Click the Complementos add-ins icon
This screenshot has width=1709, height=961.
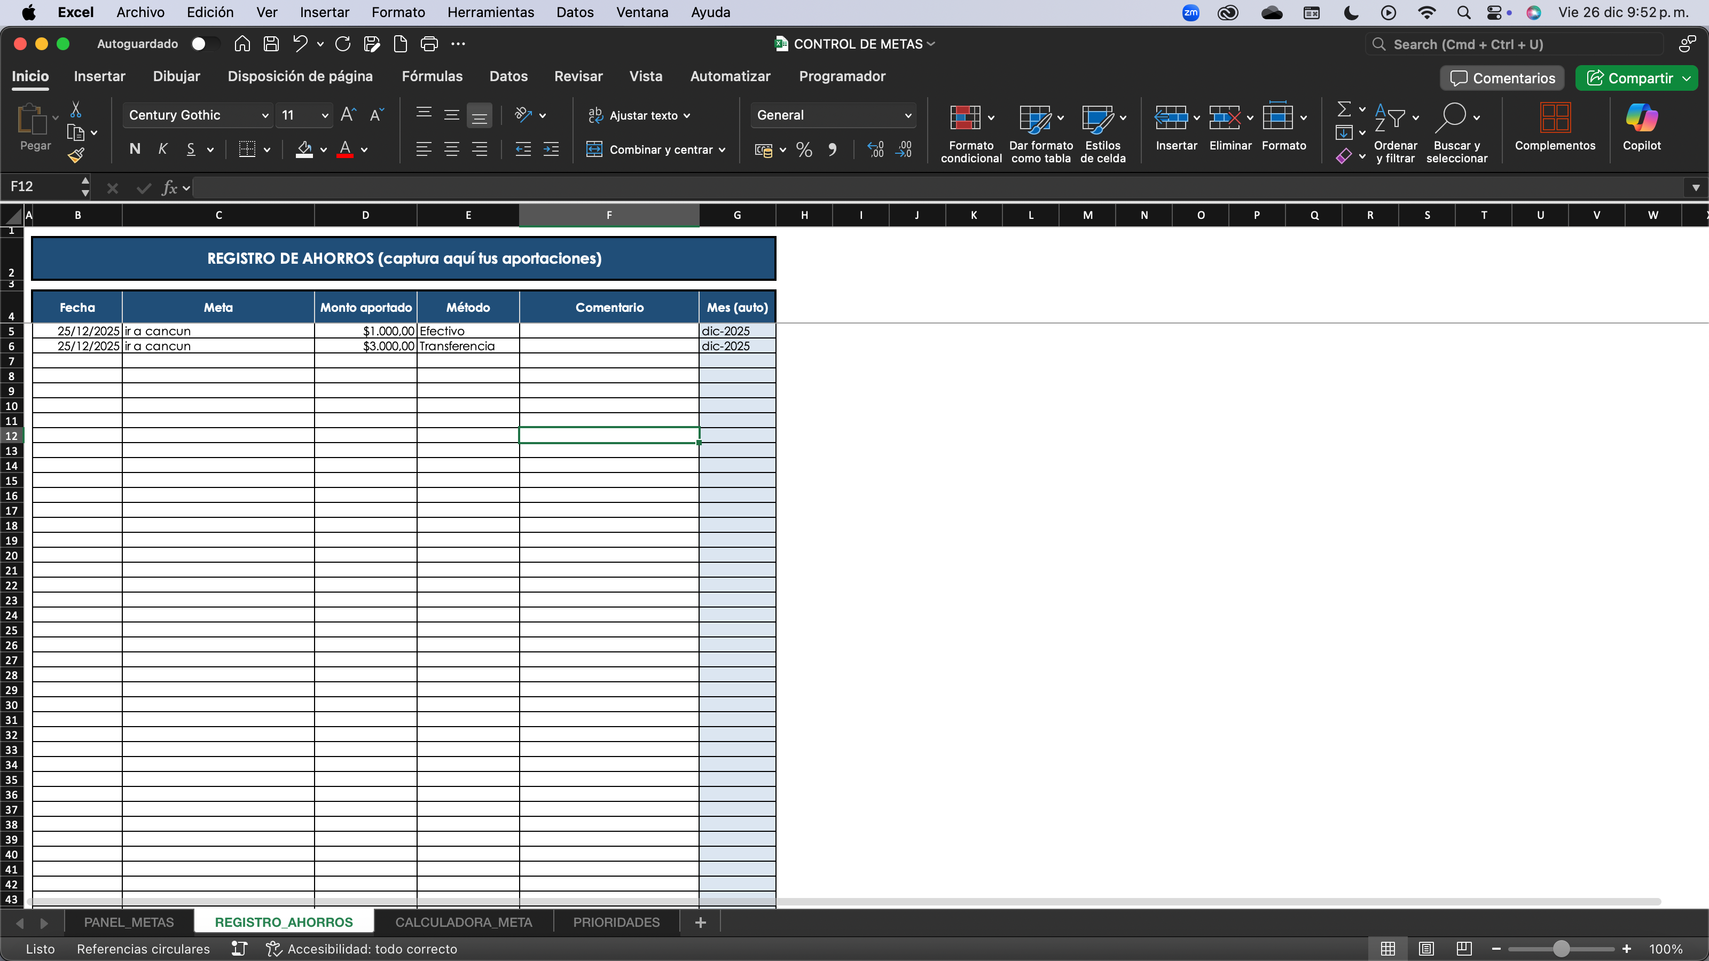1555,119
